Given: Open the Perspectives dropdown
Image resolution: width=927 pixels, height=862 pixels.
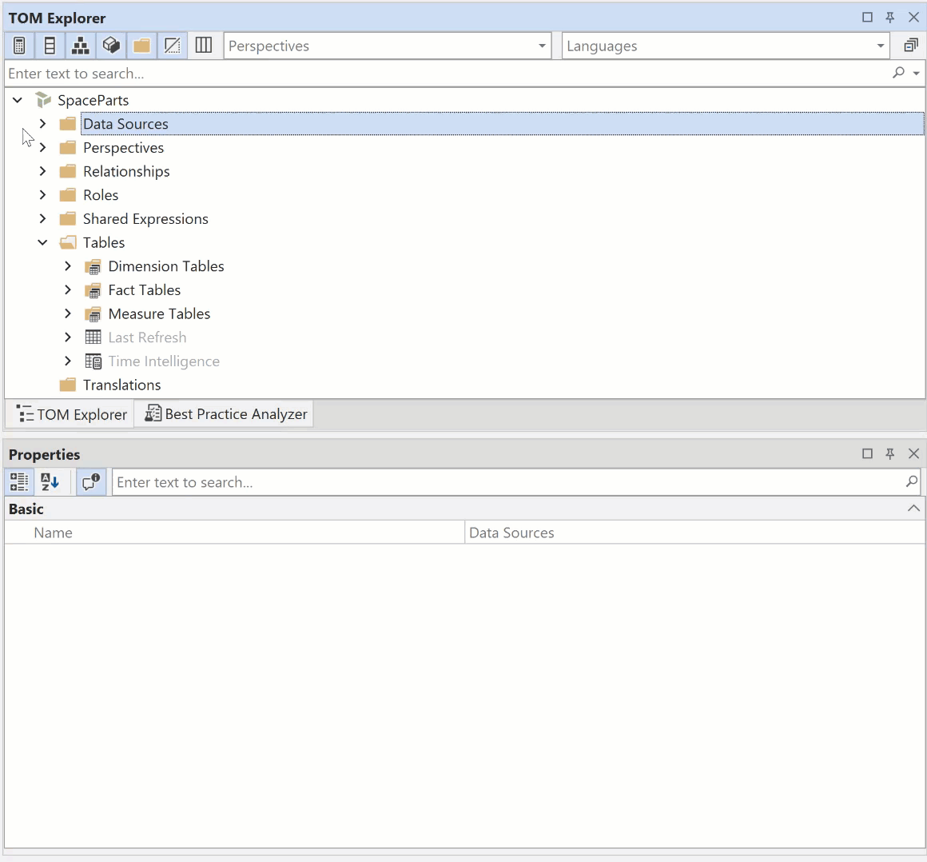Looking at the screenshot, I should (542, 46).
